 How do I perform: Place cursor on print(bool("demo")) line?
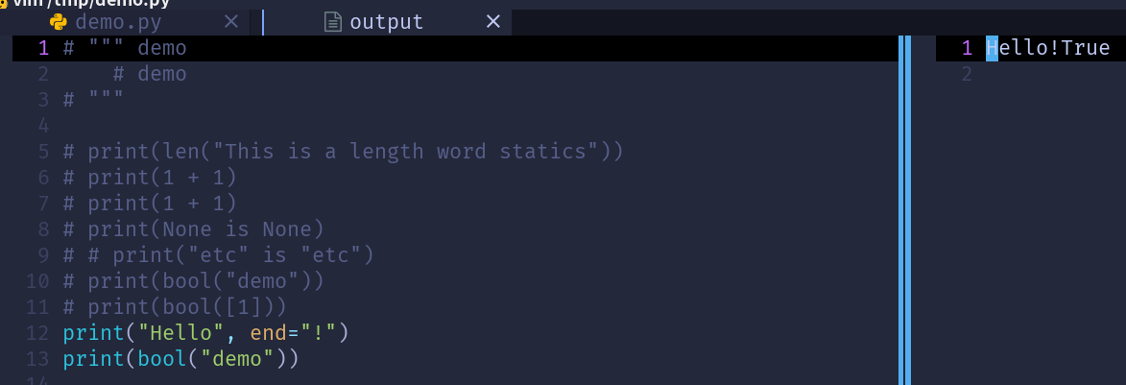pos(181,358)
